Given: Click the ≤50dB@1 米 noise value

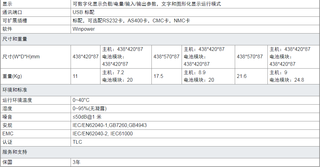Looking at the screenshot, I should (x=87, y=117).
